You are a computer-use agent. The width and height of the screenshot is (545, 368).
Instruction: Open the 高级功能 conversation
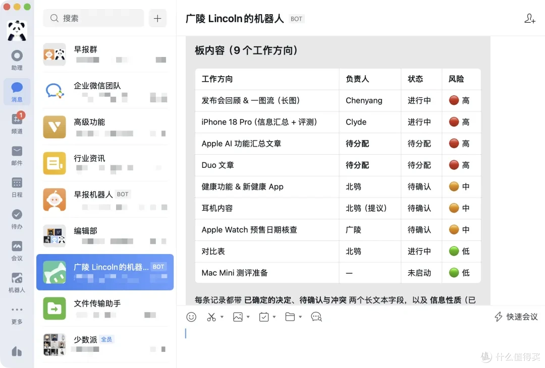click(x=105, y=127)
